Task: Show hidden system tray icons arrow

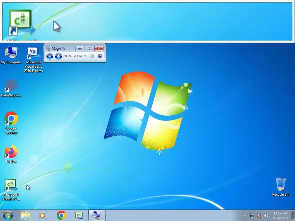Action: coord(245,216)
